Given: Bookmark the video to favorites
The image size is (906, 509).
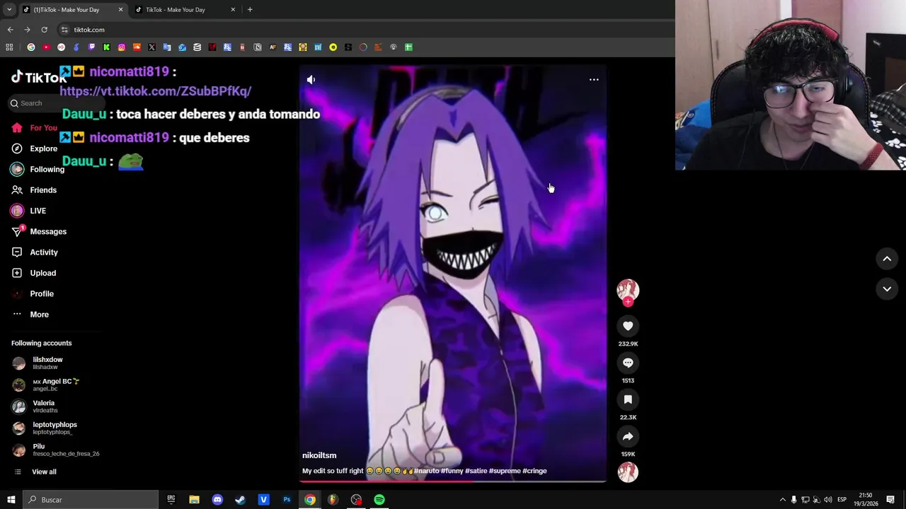Looking at the screenshot, I should [628, 399].
